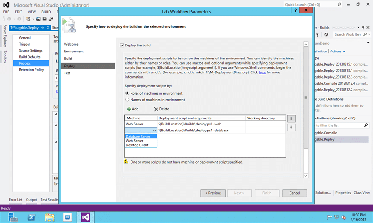Open the Properties tab in right panel
The image size is (373, 223).
pos(343,193)
